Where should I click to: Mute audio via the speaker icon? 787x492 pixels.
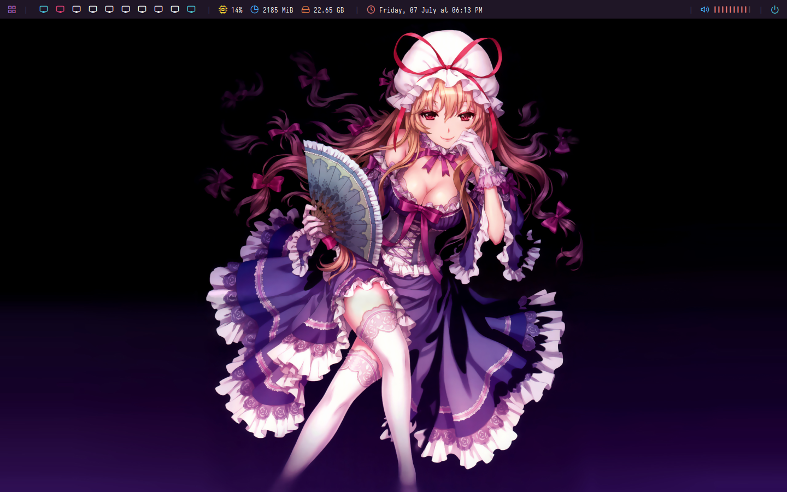pyautogui.click(x=705, y=10)
